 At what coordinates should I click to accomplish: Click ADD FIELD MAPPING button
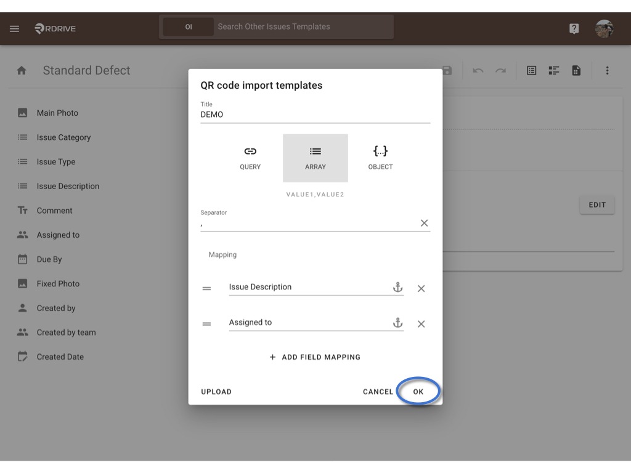tap(315, 357)
